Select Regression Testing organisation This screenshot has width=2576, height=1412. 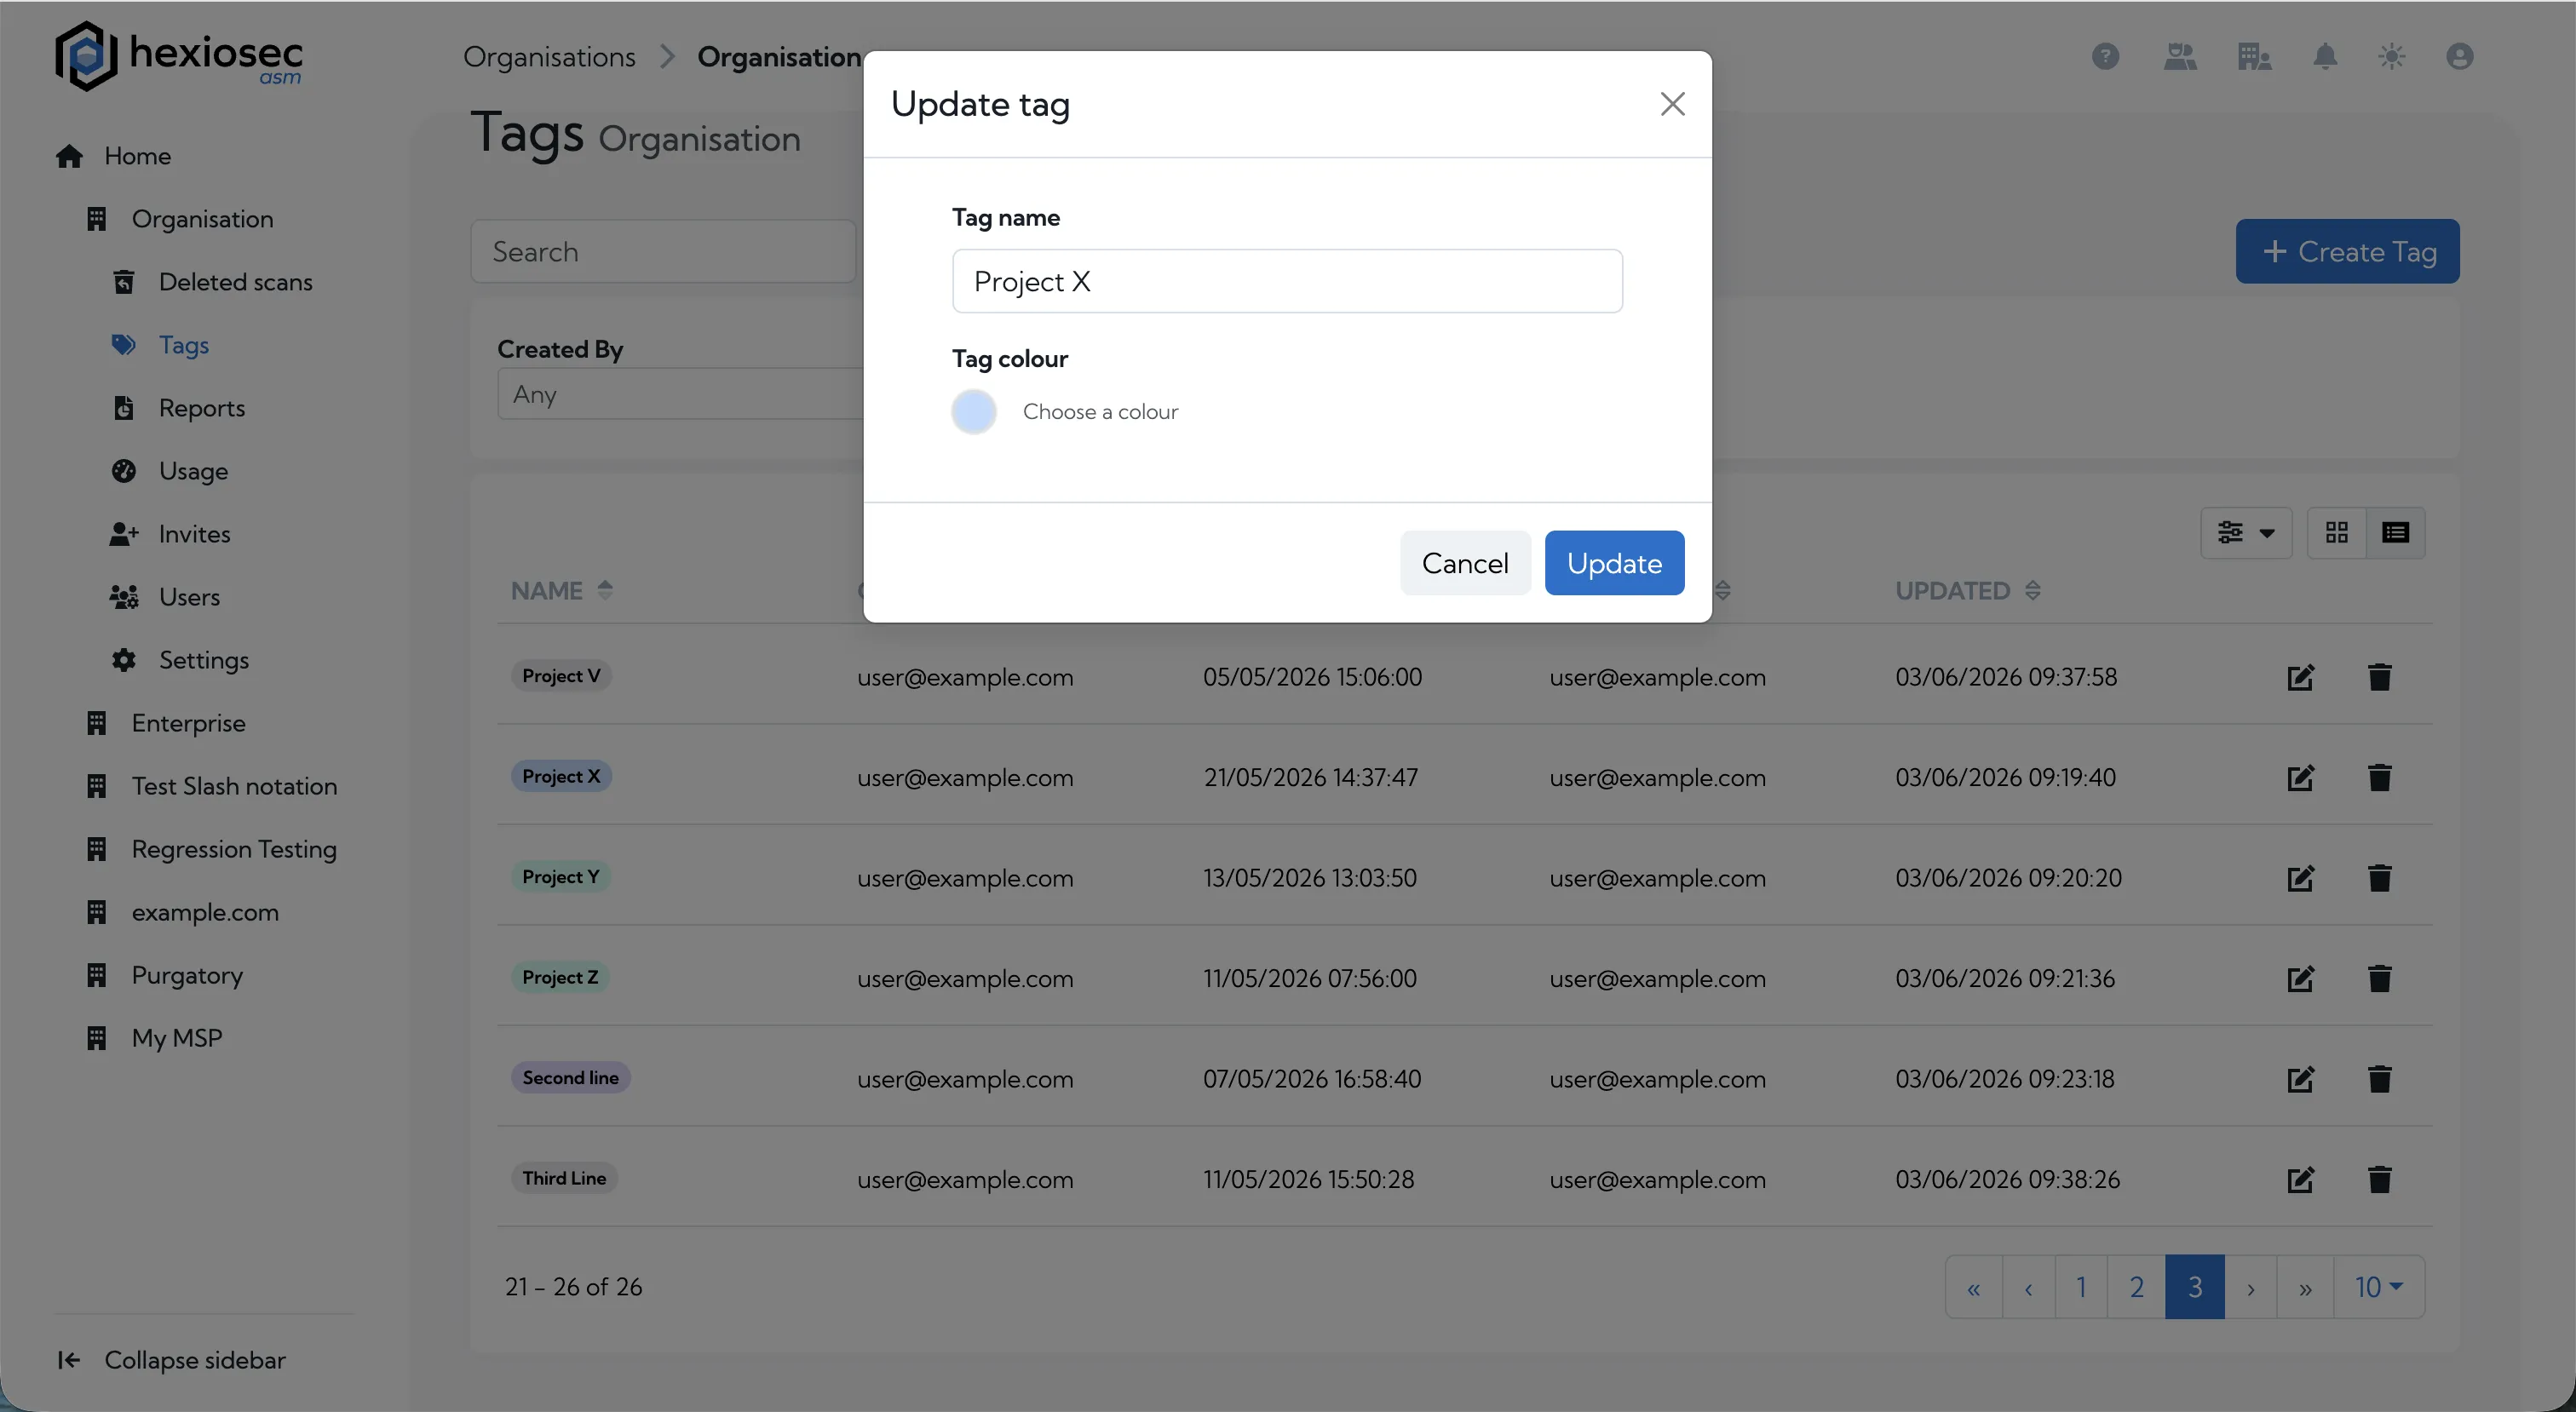pos(211,849)
